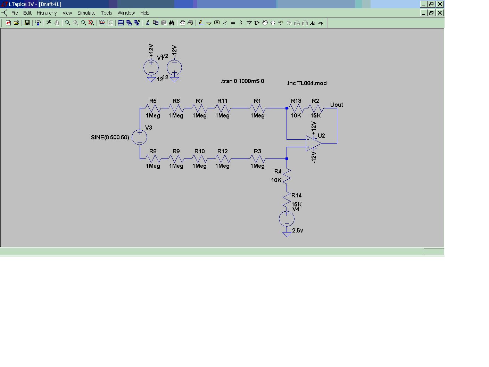
Task: Click the Run simulation icon
Action: pos(48,23)
